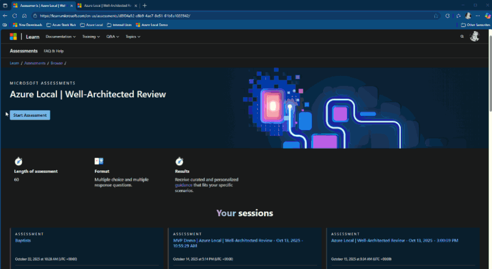This screenshot has height=269, width=492.
Task: Open the browser extensions icon
Action: coord(448,16)
